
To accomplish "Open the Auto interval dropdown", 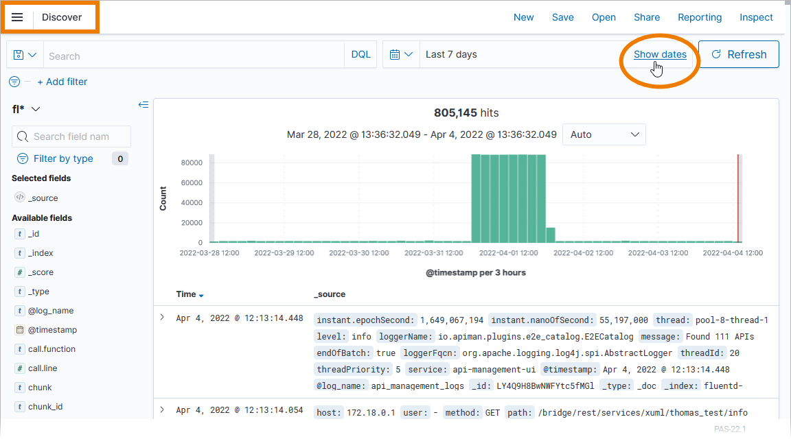I will tap(604, 134).
